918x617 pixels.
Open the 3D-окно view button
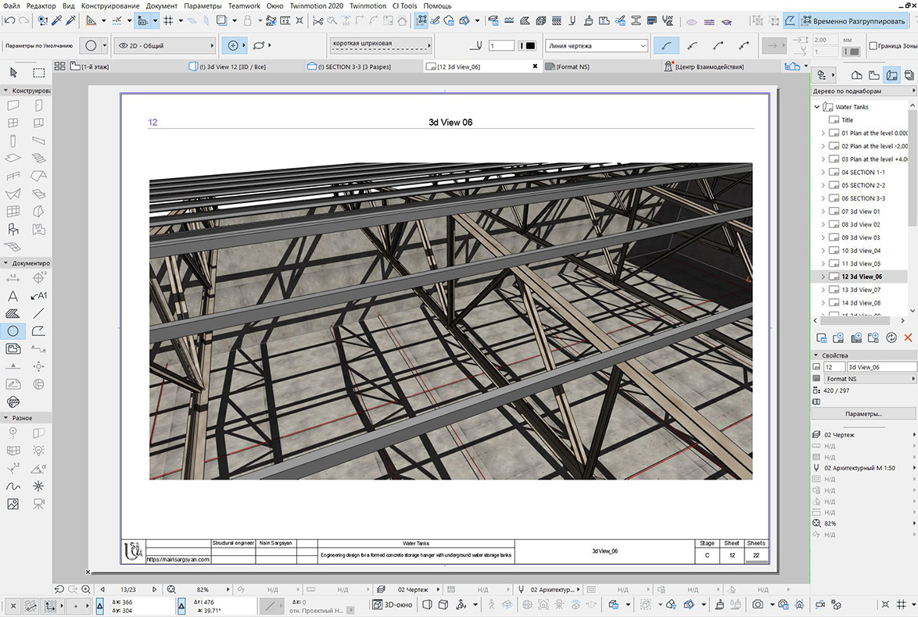click(393, 605)
